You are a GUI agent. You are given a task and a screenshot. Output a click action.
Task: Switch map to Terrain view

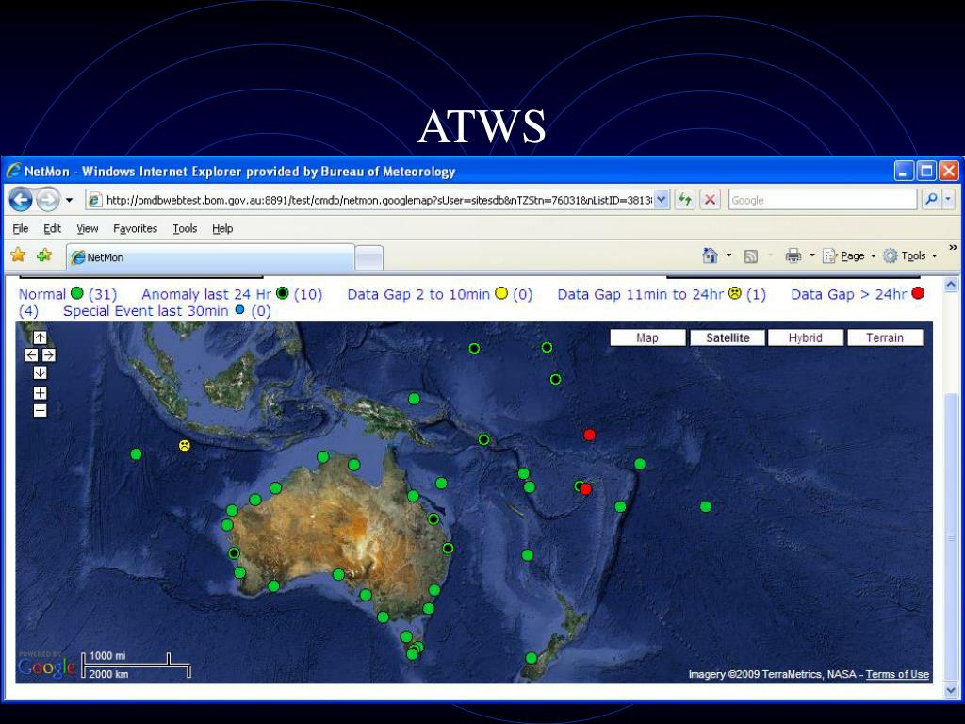coord(885,337)
